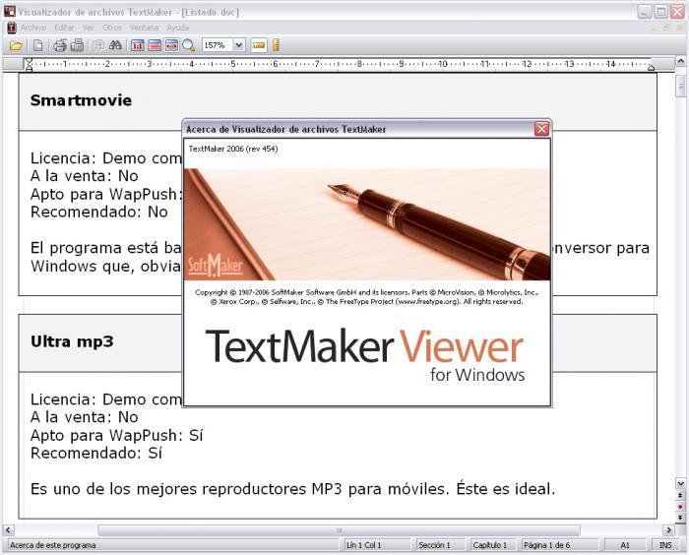The height and width of the screenshot is (555, 689).
Task: Activate the magnifying glass zoom tool
Action: click(x=189, y=45)
